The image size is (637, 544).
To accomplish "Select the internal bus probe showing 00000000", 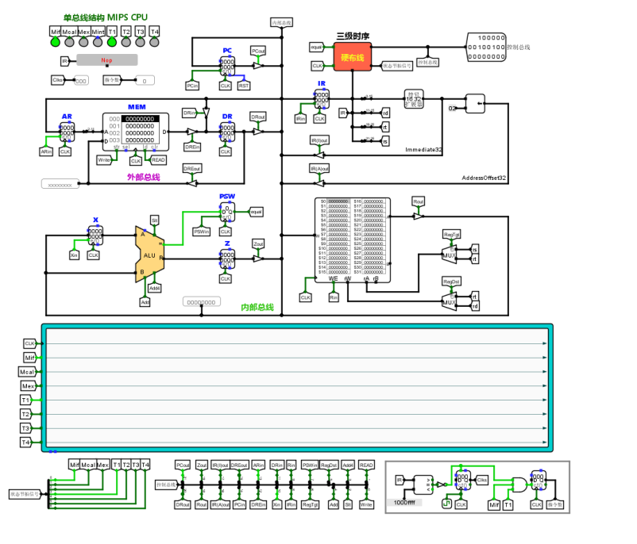I will point(202,302).
